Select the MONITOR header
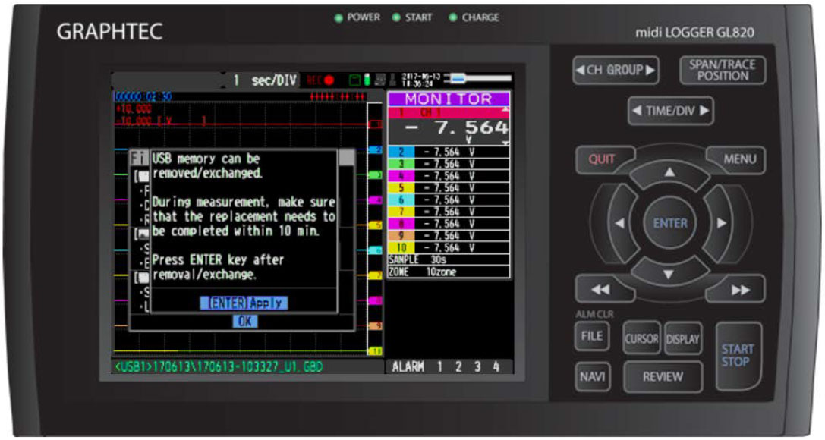Screen dimensions: 825x440 coord(449,99)
